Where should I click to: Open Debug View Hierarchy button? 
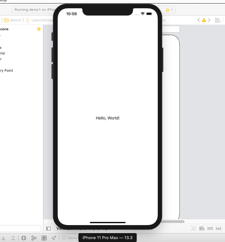(x=24, y=238)
